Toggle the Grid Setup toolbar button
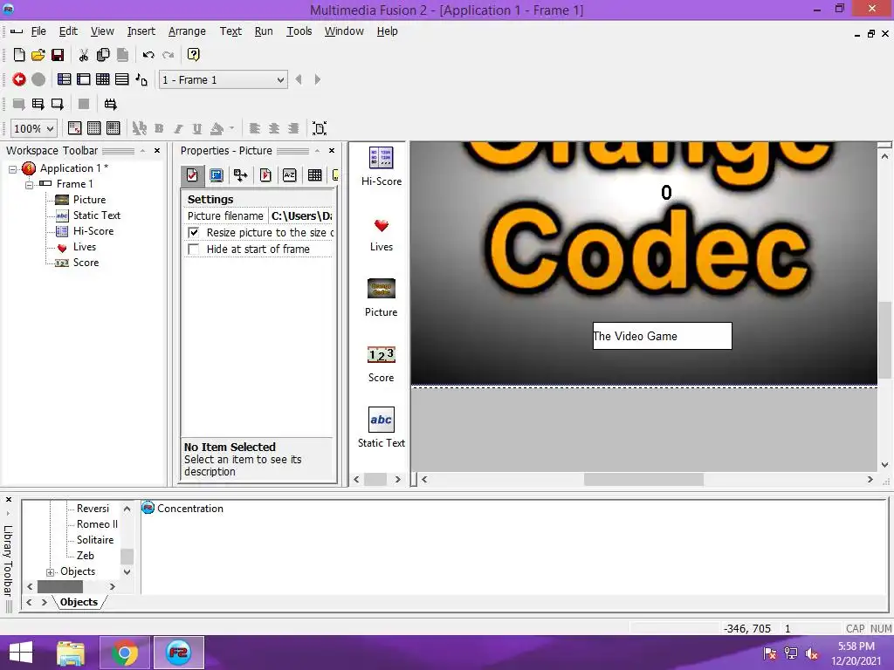The height and width of the screenshot is (670, 894). tap(75, 128)
